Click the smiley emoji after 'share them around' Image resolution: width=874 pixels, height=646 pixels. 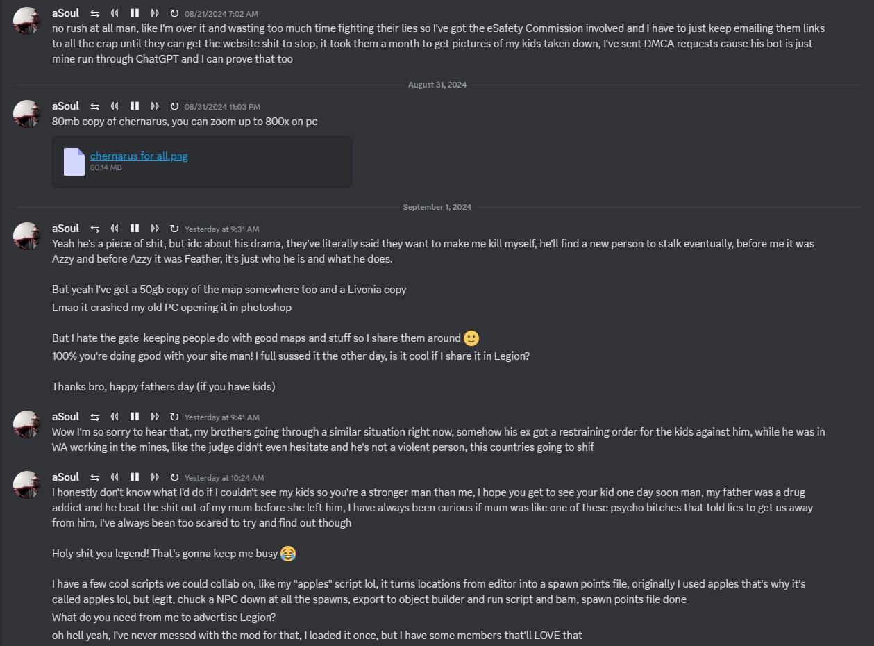[471, 338]
